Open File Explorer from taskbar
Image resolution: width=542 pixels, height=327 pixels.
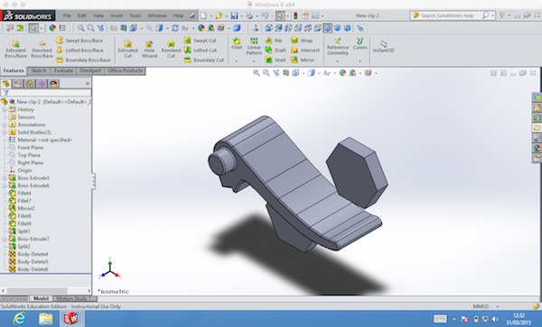click(x=46, y=318)
